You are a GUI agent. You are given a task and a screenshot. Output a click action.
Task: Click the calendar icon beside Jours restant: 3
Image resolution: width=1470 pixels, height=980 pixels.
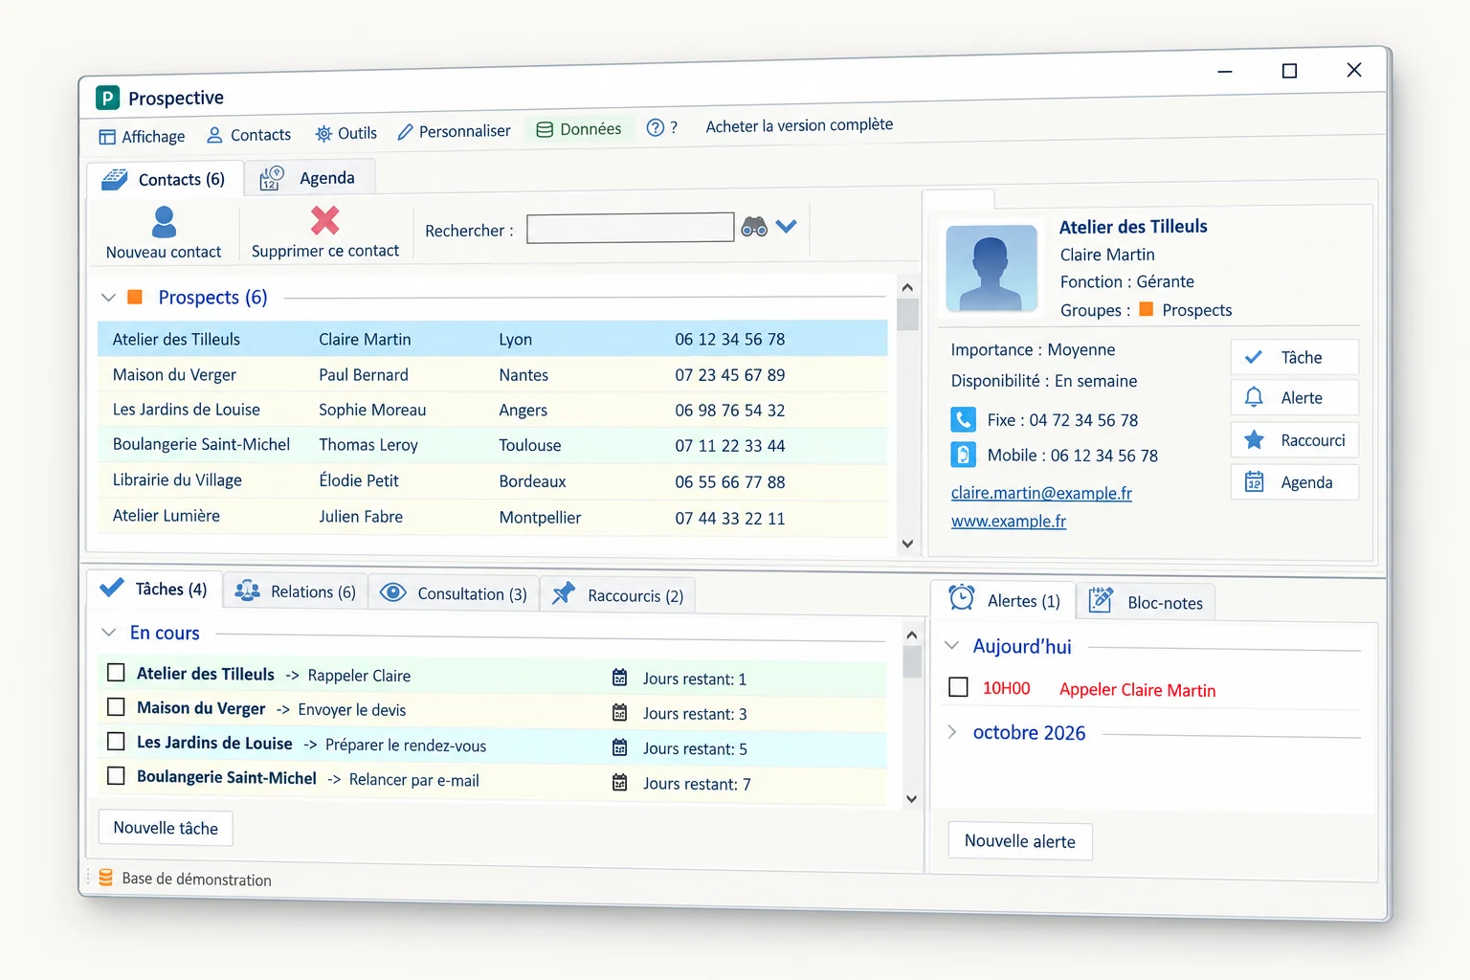point(620,713)
